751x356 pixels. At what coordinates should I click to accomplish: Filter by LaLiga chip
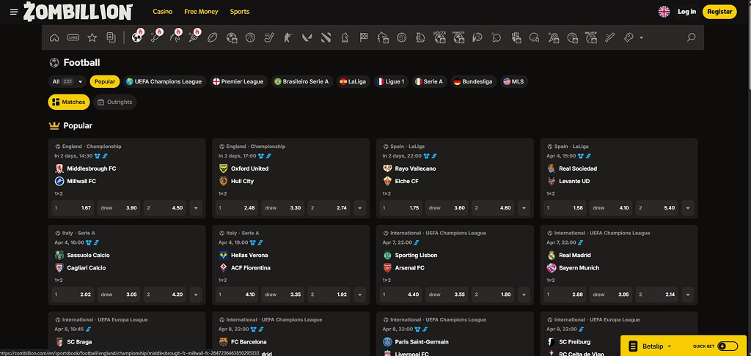click(x=353, y=81)
